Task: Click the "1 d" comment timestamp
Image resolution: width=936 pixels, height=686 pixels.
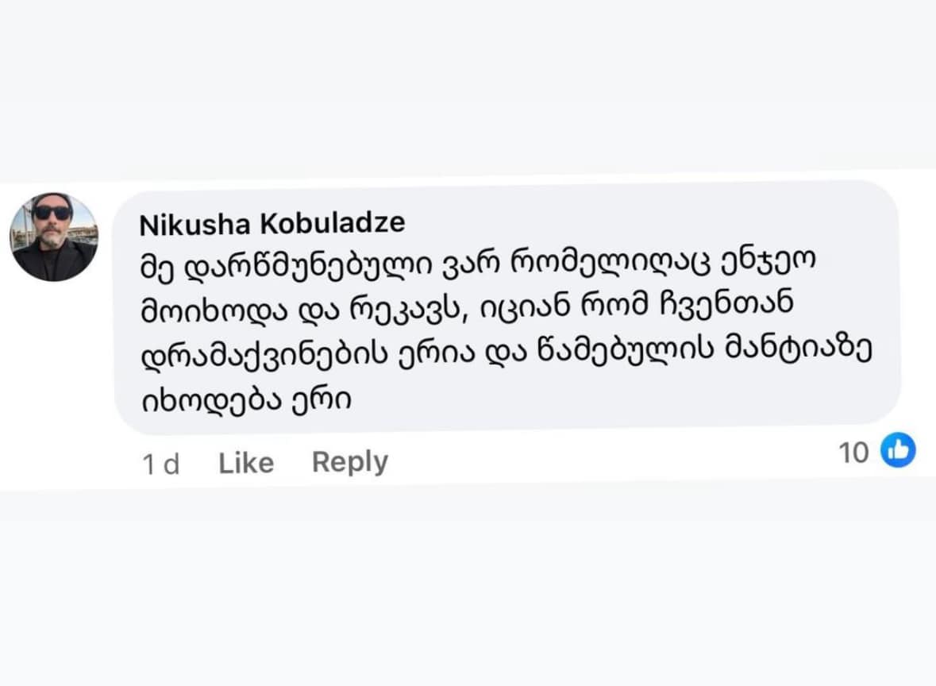Action: tap(161, 464)
